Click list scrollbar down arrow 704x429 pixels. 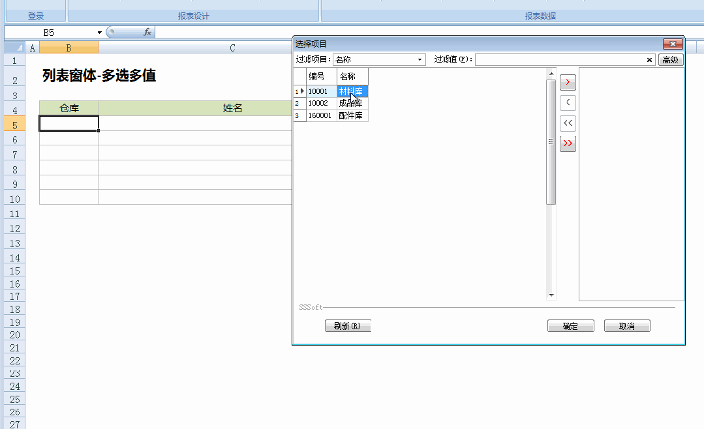click(x=551, y=295)
